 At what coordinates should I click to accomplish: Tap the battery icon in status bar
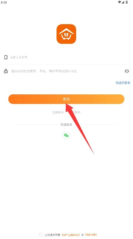click(x=127, y=2)
